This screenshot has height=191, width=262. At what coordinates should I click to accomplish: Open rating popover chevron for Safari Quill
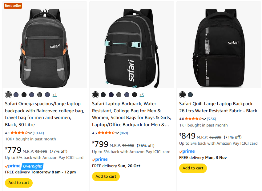[x=204, y=119]
